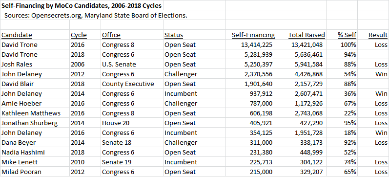389x177 pixels.
Task: Select the Result column header
Action: [x=373, y=35]
